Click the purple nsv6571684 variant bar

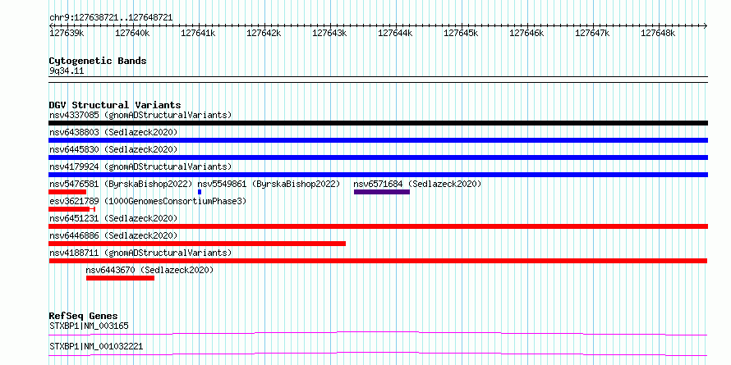[382, 192]
